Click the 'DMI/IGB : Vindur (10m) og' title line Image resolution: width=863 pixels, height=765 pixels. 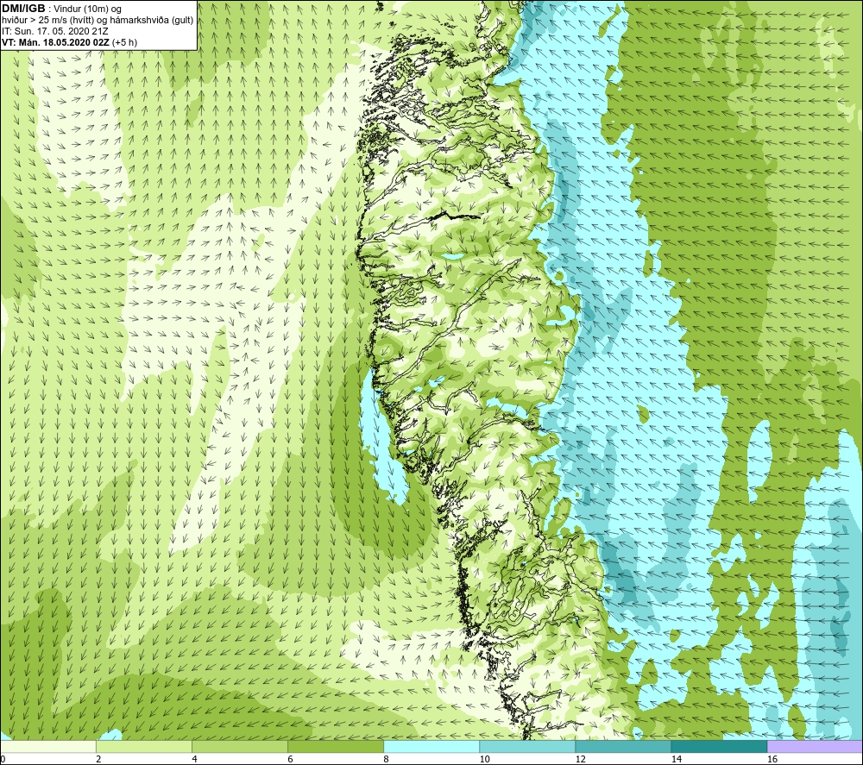tap(62, 9)
